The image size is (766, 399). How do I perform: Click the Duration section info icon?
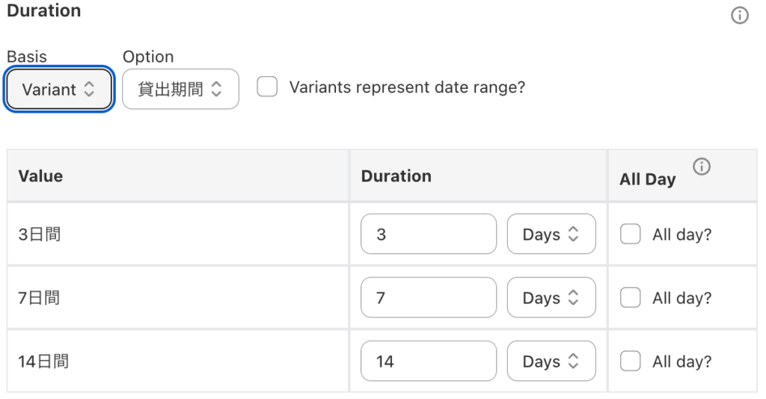pyautogui.click(x=740, y=15)
